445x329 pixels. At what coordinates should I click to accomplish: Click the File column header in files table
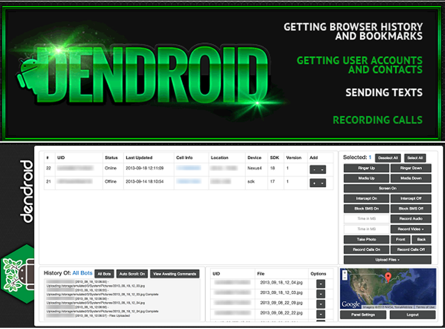(x=260, y=273)
